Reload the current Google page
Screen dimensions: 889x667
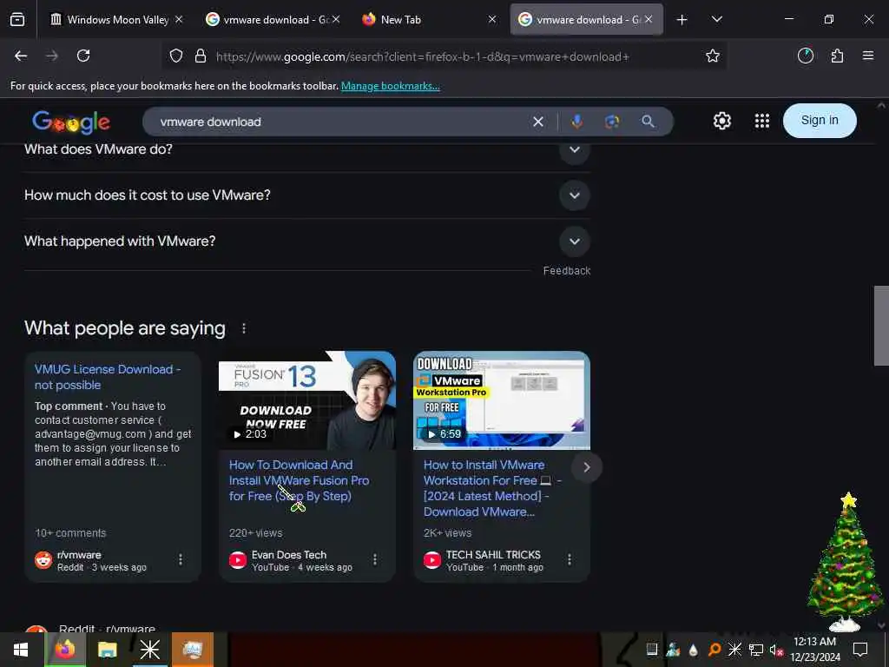83,56
